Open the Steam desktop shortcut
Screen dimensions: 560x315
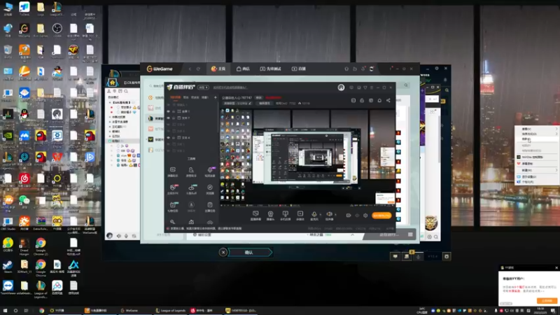(8, 267)
